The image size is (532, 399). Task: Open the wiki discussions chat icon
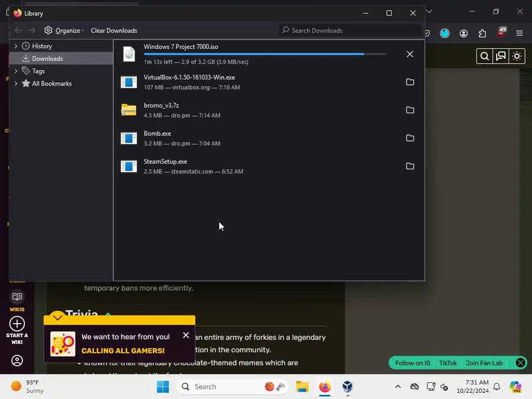pyautogui.click(x=501, y=56)
